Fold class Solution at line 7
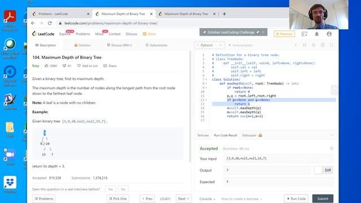361x203 pixels. pyautogui.click(x=206, y=80)
